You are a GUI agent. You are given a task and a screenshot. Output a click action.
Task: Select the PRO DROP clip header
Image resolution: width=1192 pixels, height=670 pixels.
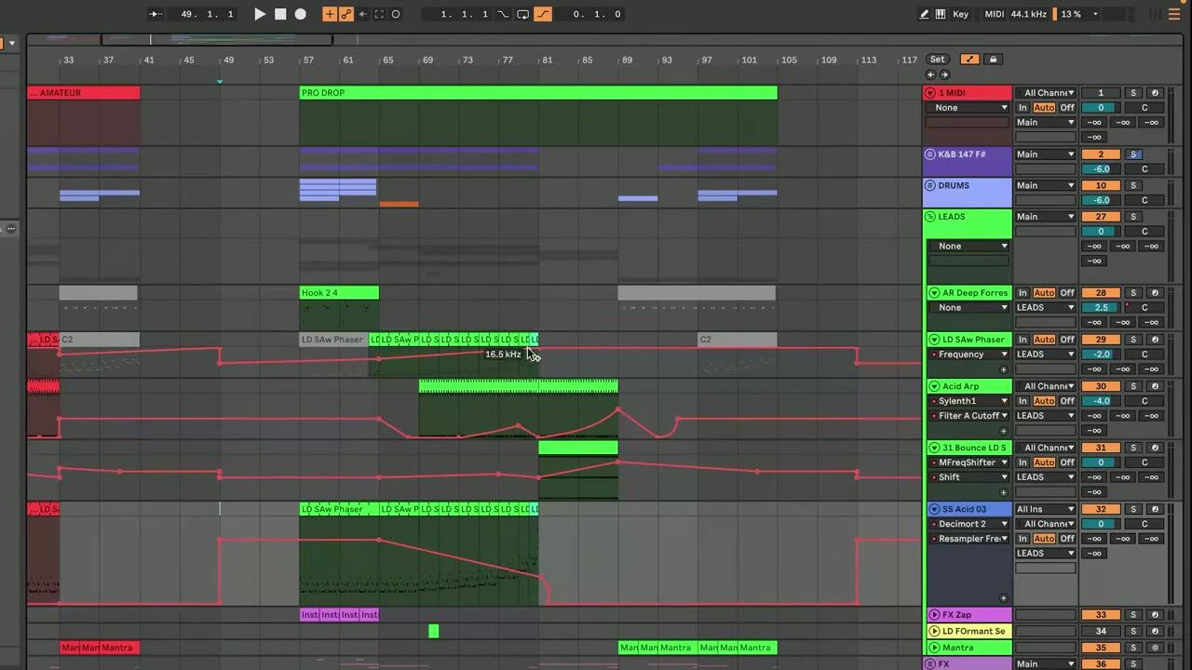coord(538,93)
